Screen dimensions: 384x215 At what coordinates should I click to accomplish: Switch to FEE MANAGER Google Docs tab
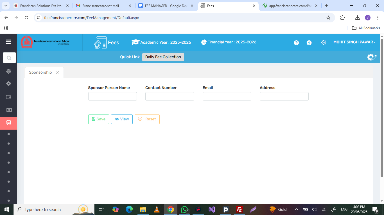pyautogui.click(x=166, y=6)
